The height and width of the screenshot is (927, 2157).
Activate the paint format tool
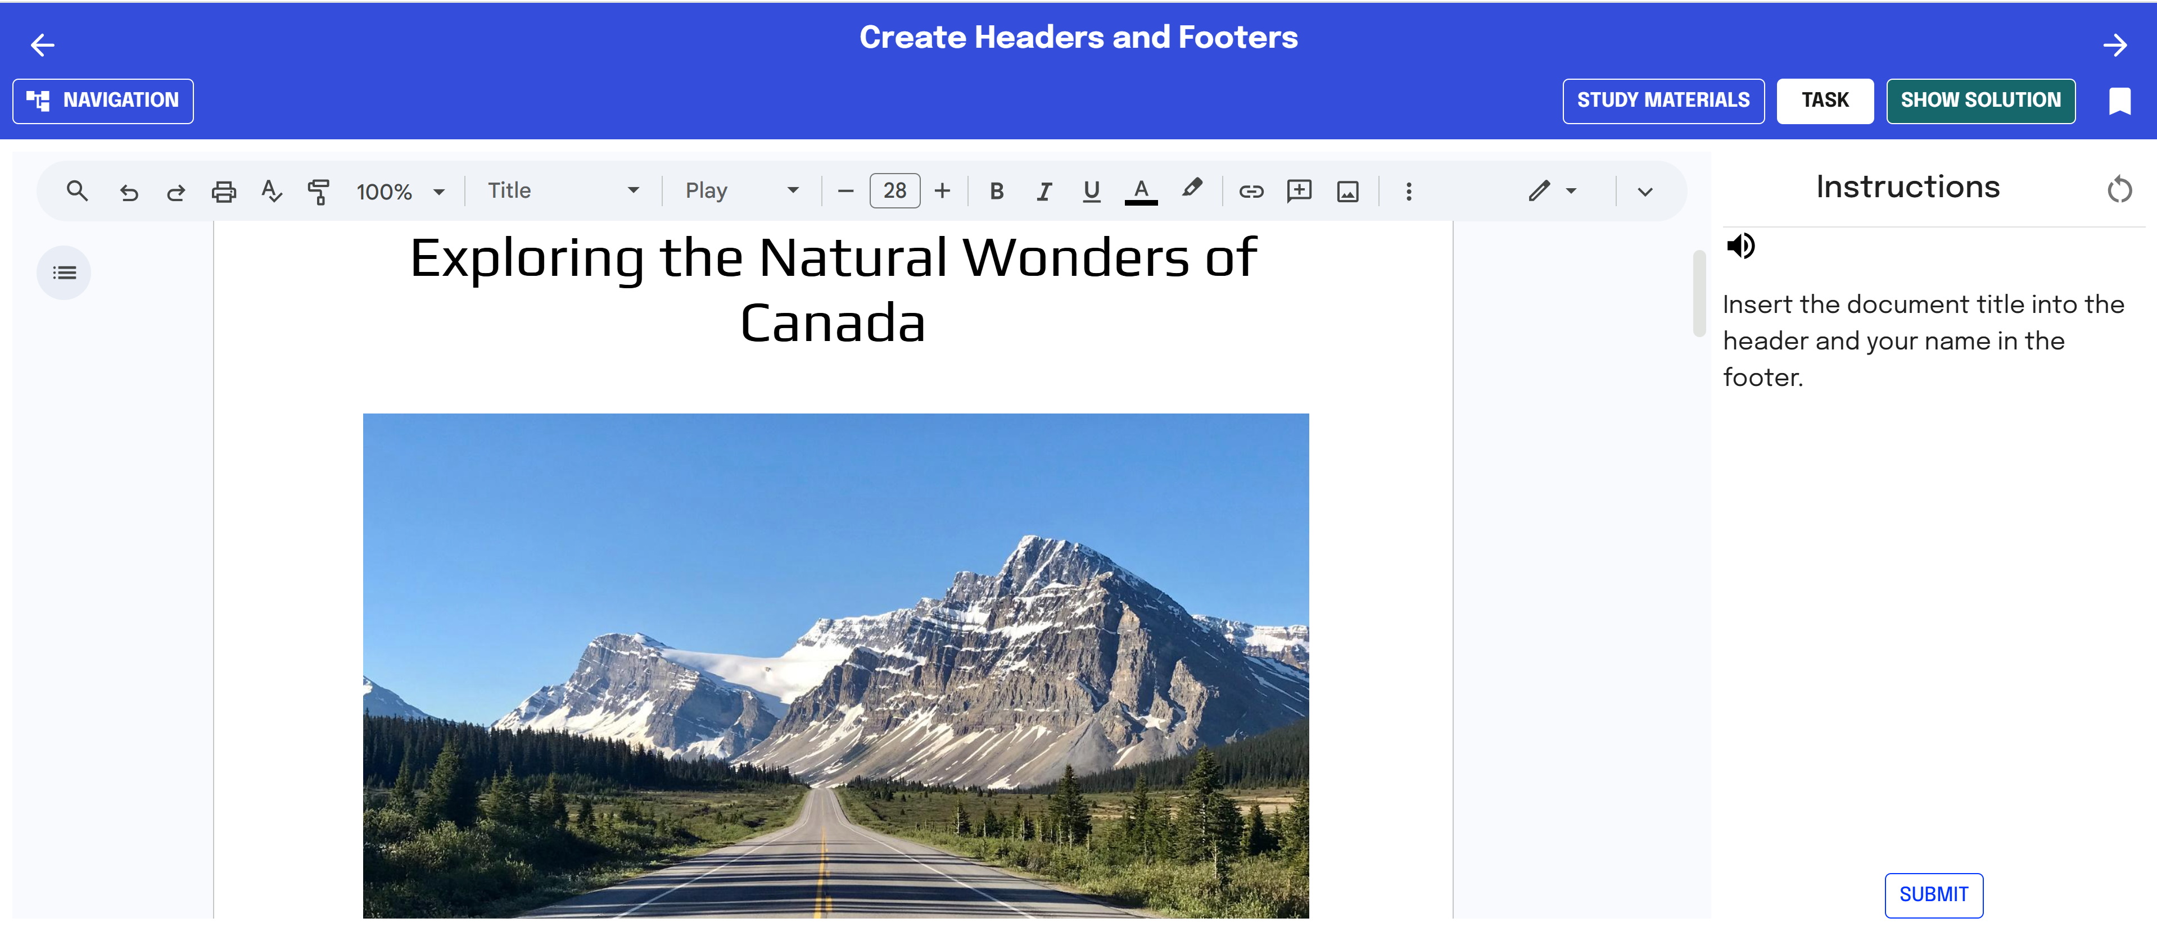(319, 192)
